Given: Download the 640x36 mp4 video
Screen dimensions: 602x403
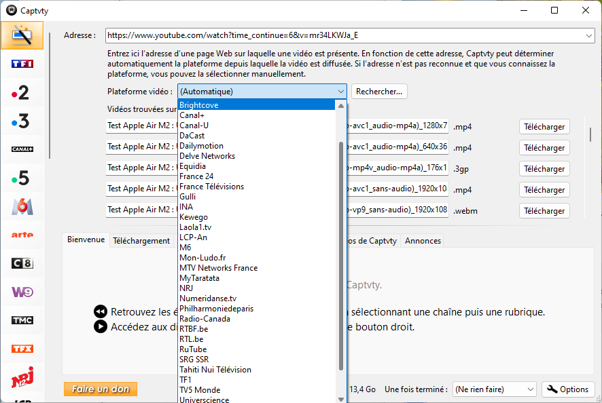Looking at the screenshot, I should point(544,148).
